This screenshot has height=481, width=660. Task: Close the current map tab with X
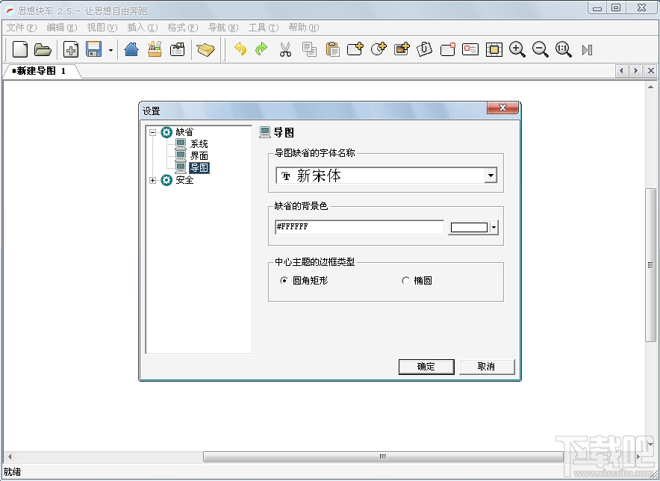(x=651, y=71)
